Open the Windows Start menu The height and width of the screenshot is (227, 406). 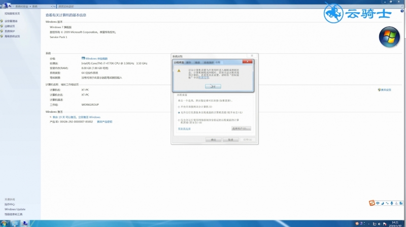click(4, 223)
